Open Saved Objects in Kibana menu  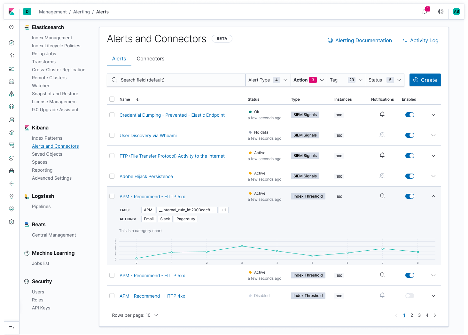pos(47,154)
